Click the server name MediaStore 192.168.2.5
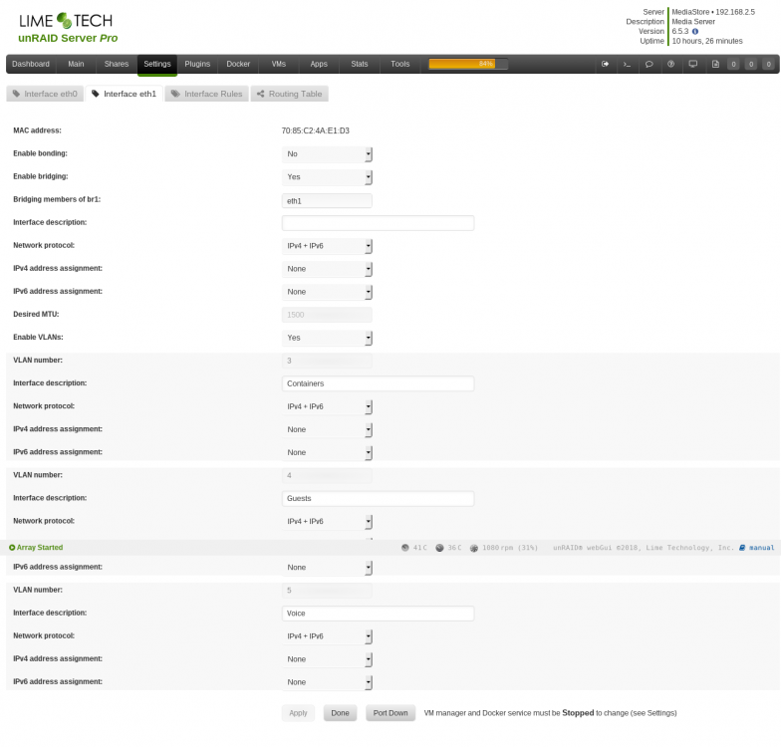 [713, 12]
